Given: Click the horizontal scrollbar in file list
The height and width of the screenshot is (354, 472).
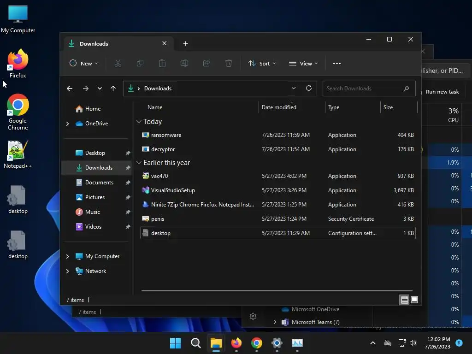Looking at the screenshot, I should click(277, 291).
